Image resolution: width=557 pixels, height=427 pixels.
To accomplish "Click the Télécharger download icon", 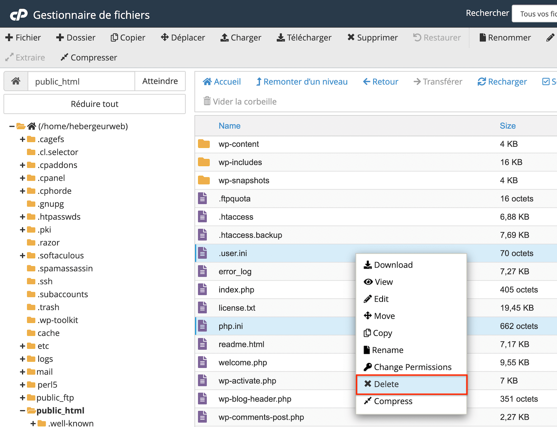I will tap(281, 38).
